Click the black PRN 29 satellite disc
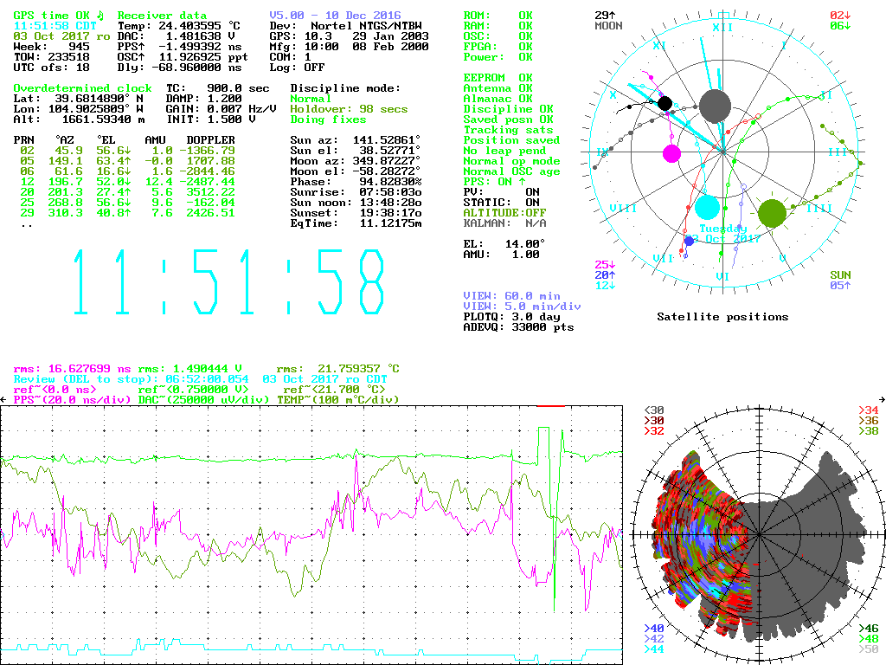The height and width of the screenshot is (665, 886). [x=665, y=104]
